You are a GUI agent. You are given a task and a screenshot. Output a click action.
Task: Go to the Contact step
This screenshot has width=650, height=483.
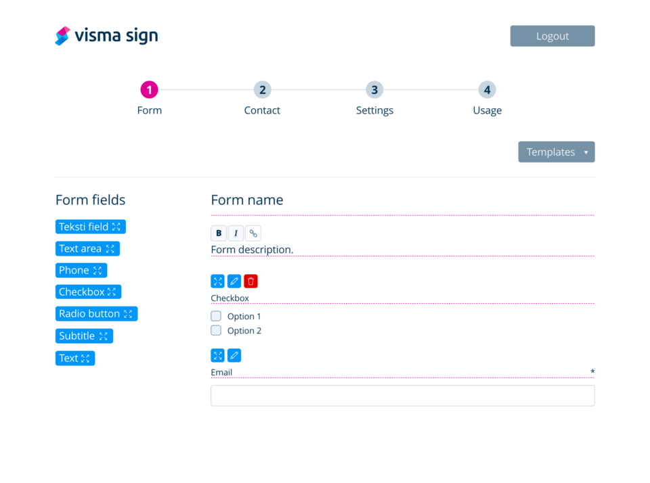(262, 89)
